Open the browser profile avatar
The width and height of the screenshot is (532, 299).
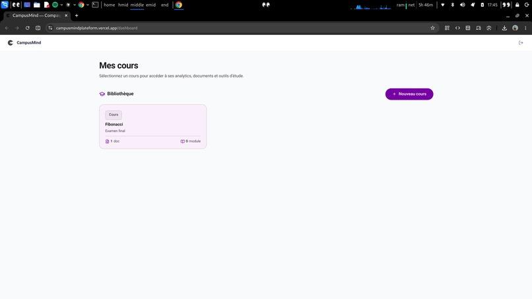[515, 28]
